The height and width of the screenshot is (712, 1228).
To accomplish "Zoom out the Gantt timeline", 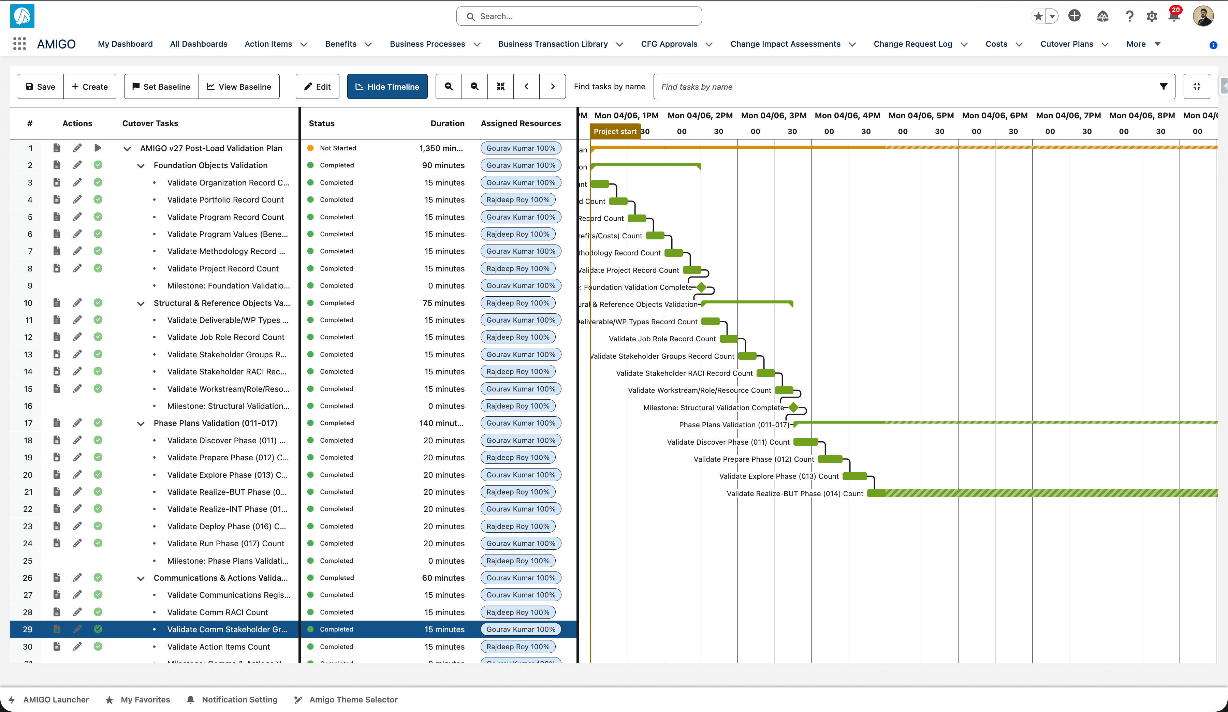I will point(474,87).
